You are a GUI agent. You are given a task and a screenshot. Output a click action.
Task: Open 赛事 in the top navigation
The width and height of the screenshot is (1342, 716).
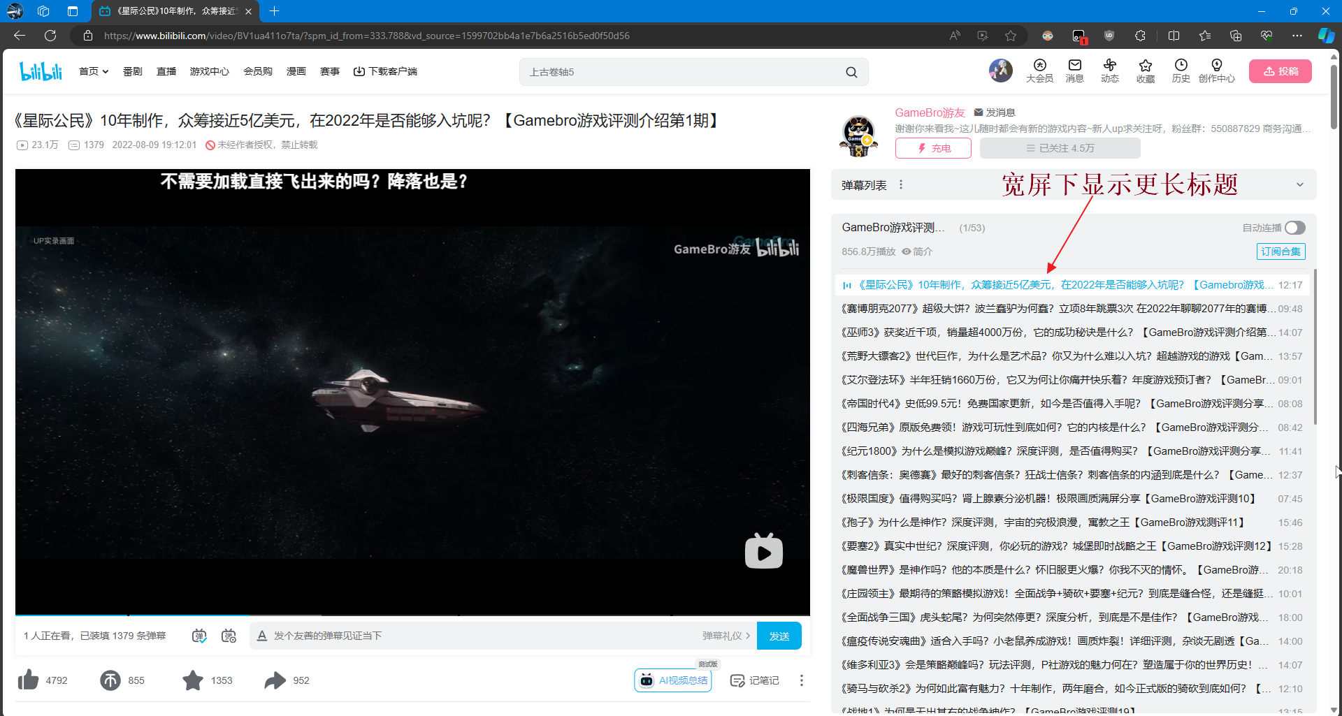pyautogui.click(x=330, y=71)
